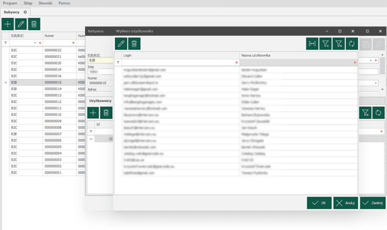Edit selected buyer with Nabywcy pencil icon
The width and height of the screenshot is (387, 230).
point(21,24)
